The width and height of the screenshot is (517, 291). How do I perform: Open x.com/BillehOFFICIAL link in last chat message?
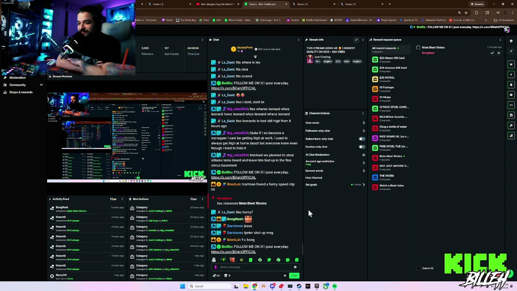[233, 252]
